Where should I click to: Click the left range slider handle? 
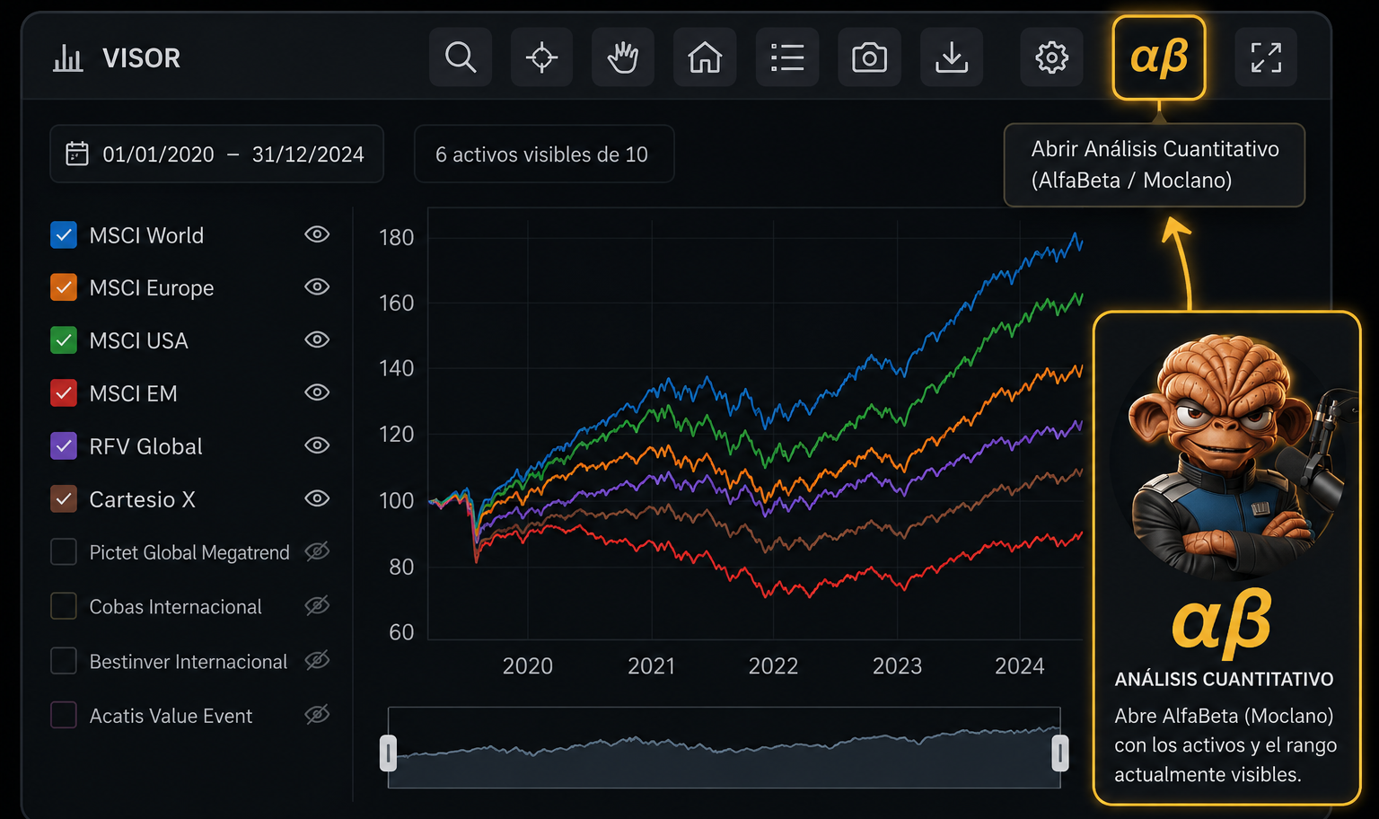388,753
